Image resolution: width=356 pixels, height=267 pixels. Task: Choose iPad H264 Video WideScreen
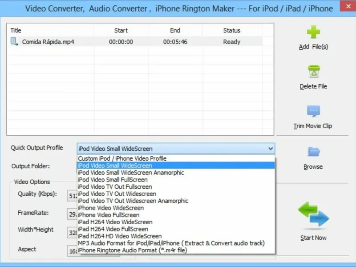coord(176,222)
